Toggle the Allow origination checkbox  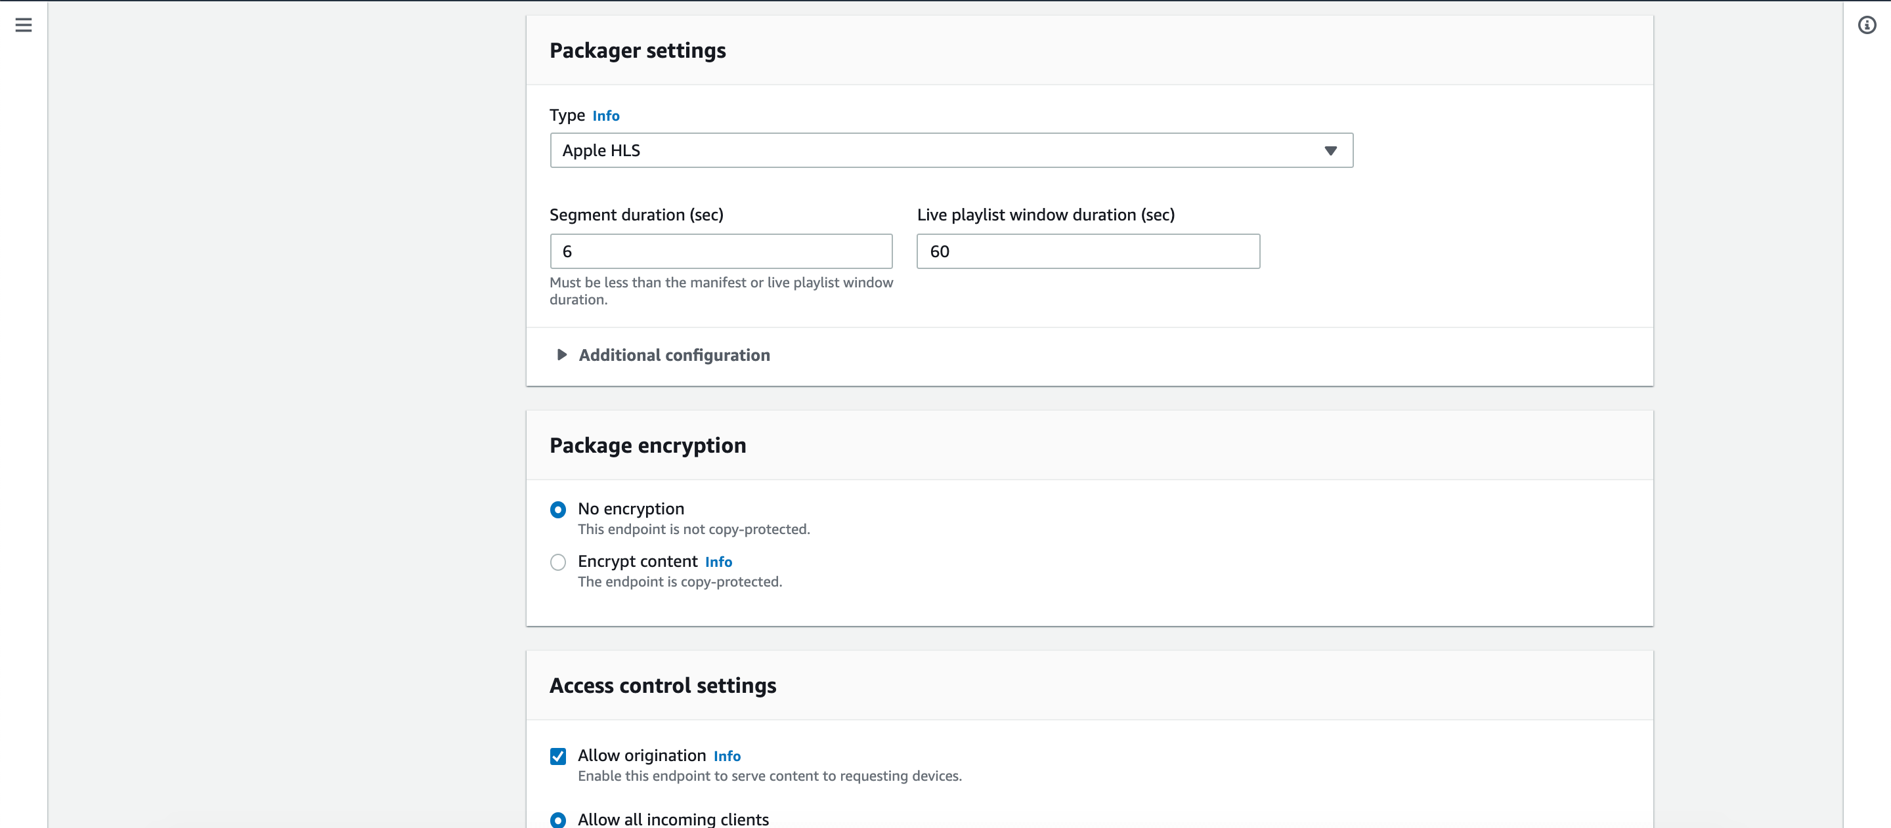pos(558,756)
